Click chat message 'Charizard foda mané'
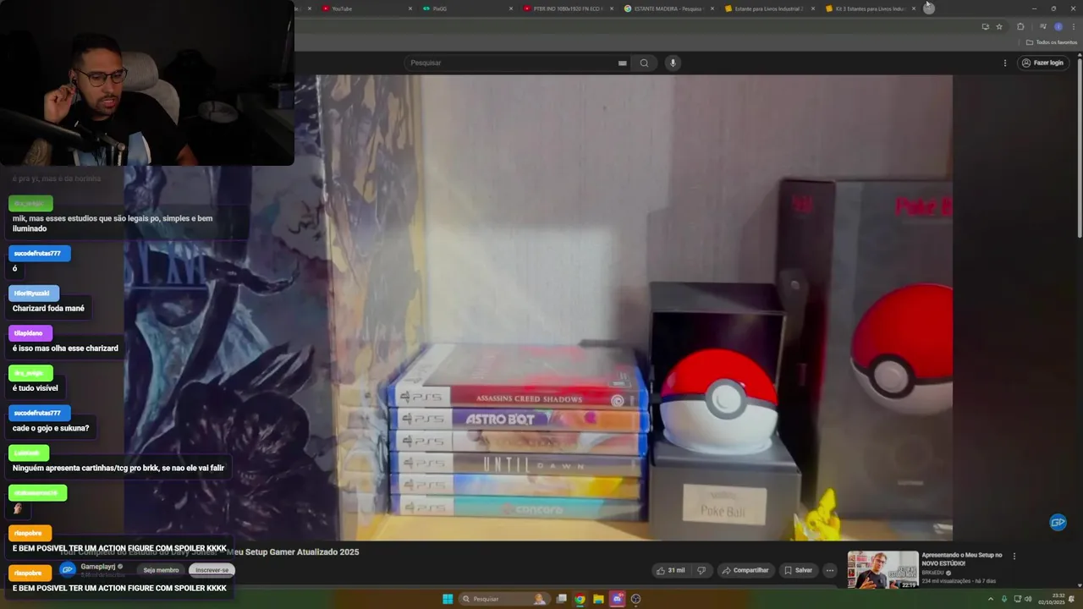This screenshot has height=609, width=1083. pyautogui.click(x=48, y=309)
